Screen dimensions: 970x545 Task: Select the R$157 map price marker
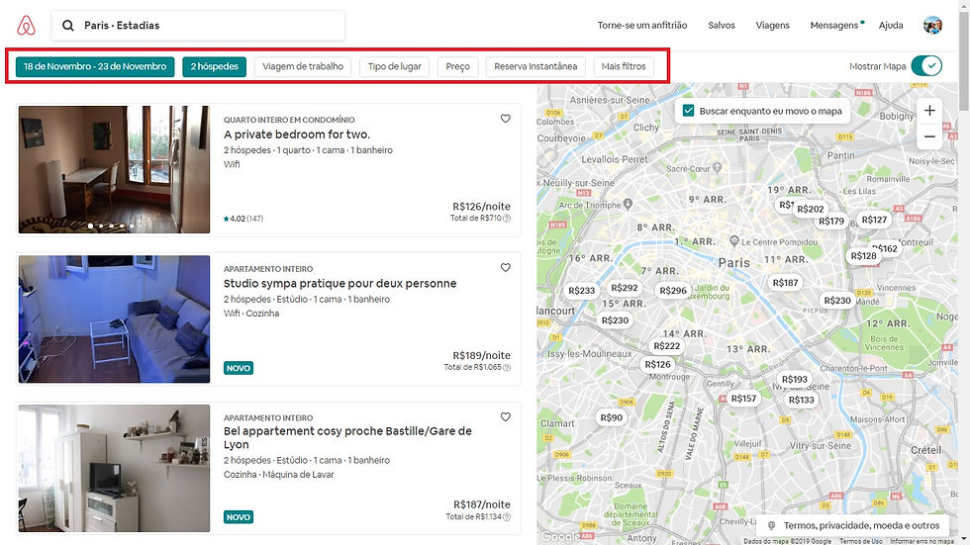pyautogui.click(x=743, y=399)
